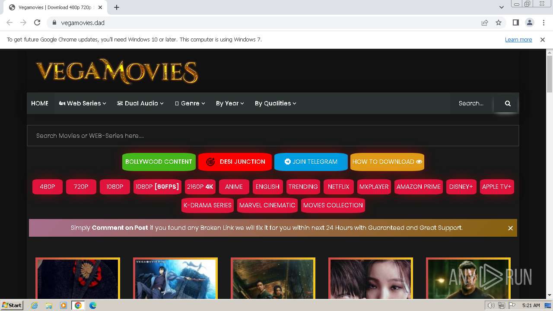Expand the By Year menu
Image resolution: width=553 pixels, height=311 pixels.
[x=230, y=103]
